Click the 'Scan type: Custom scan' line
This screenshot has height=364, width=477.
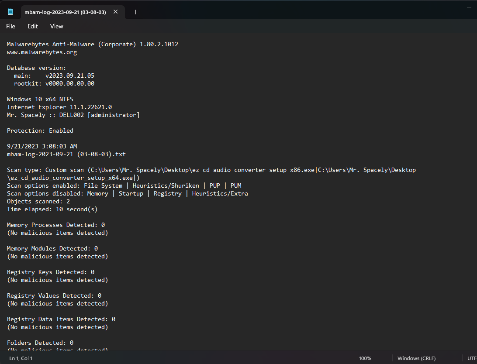211,170
